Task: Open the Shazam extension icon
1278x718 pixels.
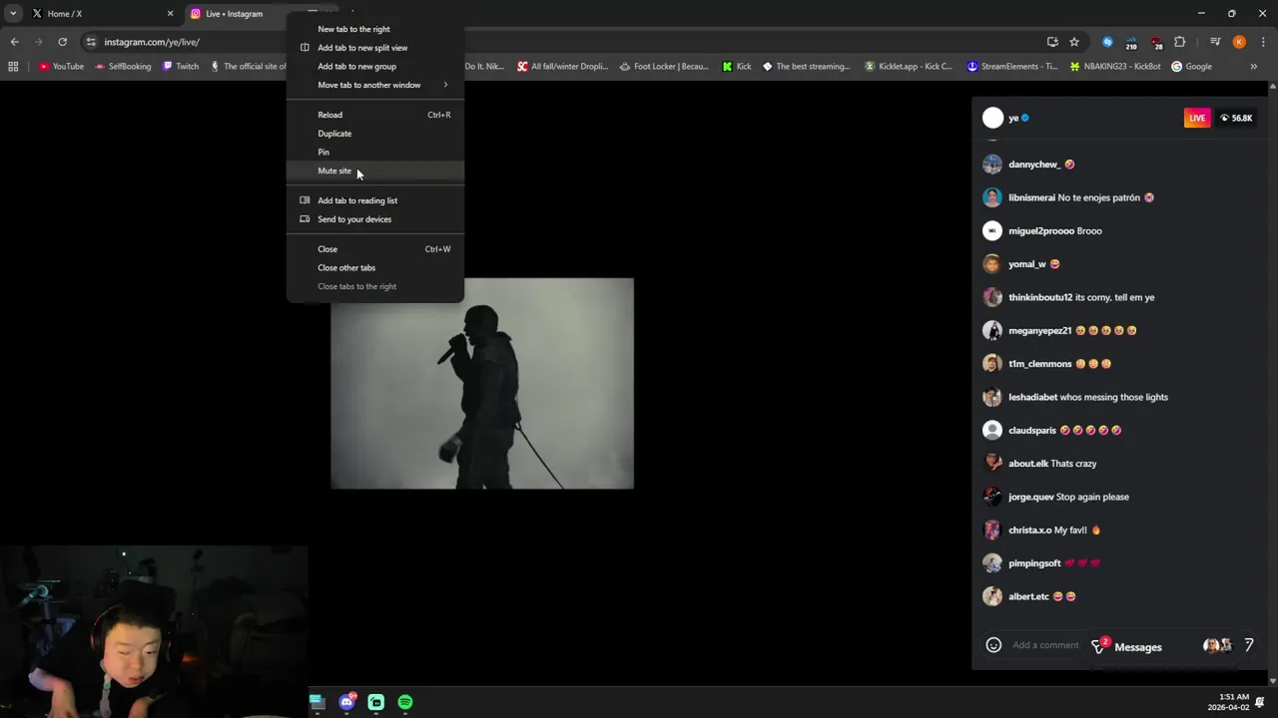Action: coord(1107,42)
